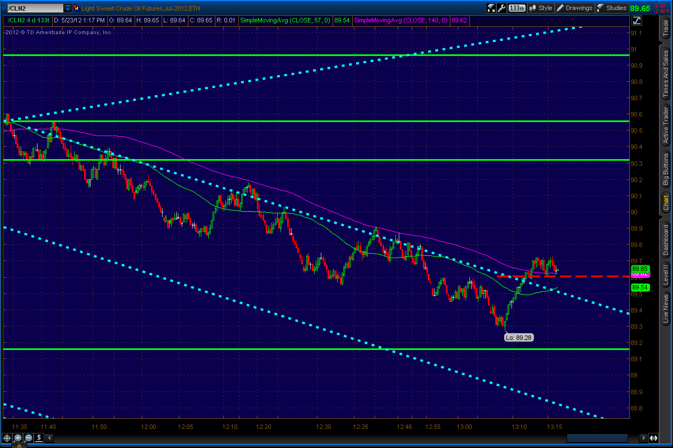Expand the symbol selector dropdown arrow
This screenshot has height=448, width=673.
(68, 8)
